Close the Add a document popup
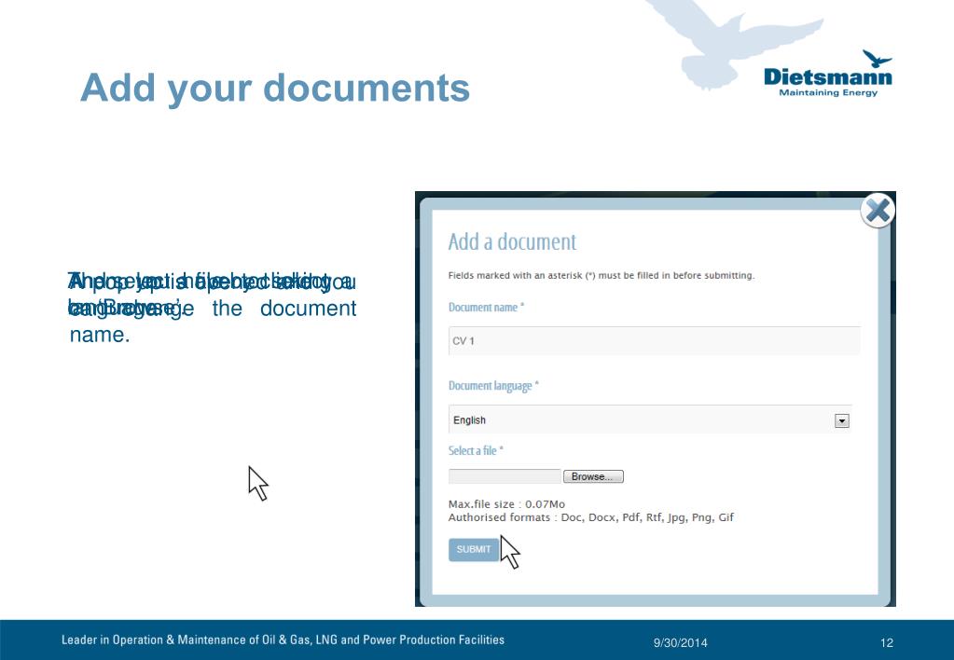The height and width of the screenshot is (660, 954). pos(878,211)
